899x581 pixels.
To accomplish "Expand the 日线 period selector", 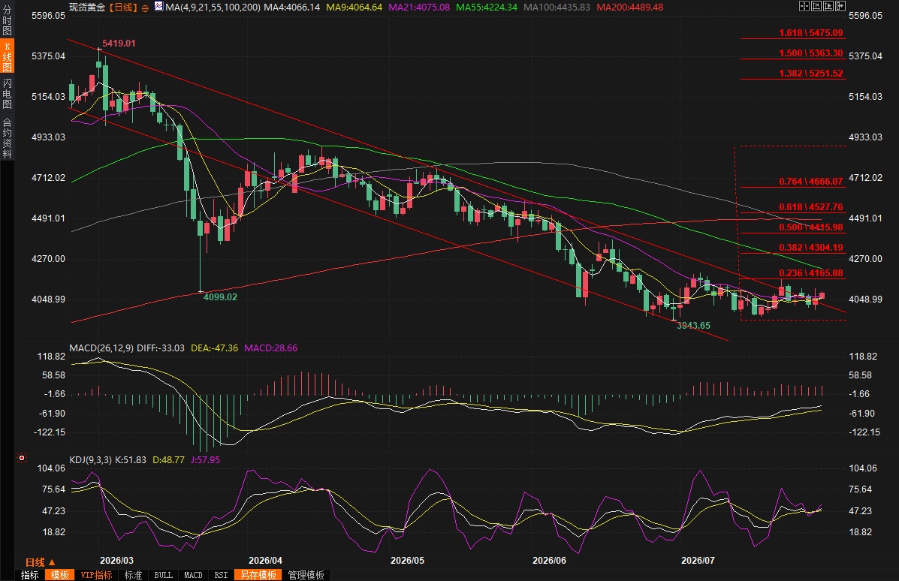I will point(40,562).
